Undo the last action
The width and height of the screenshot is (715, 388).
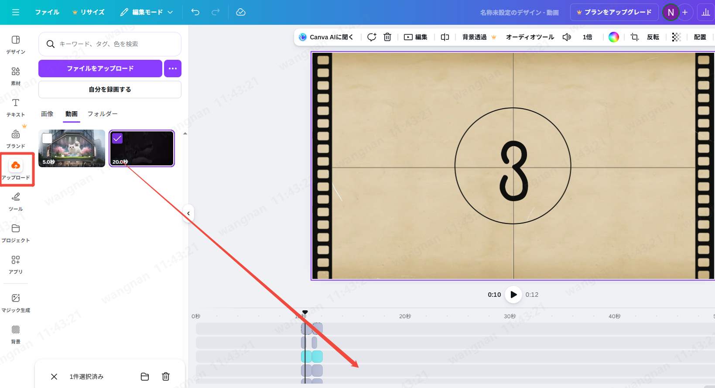[x=195, y=12]
